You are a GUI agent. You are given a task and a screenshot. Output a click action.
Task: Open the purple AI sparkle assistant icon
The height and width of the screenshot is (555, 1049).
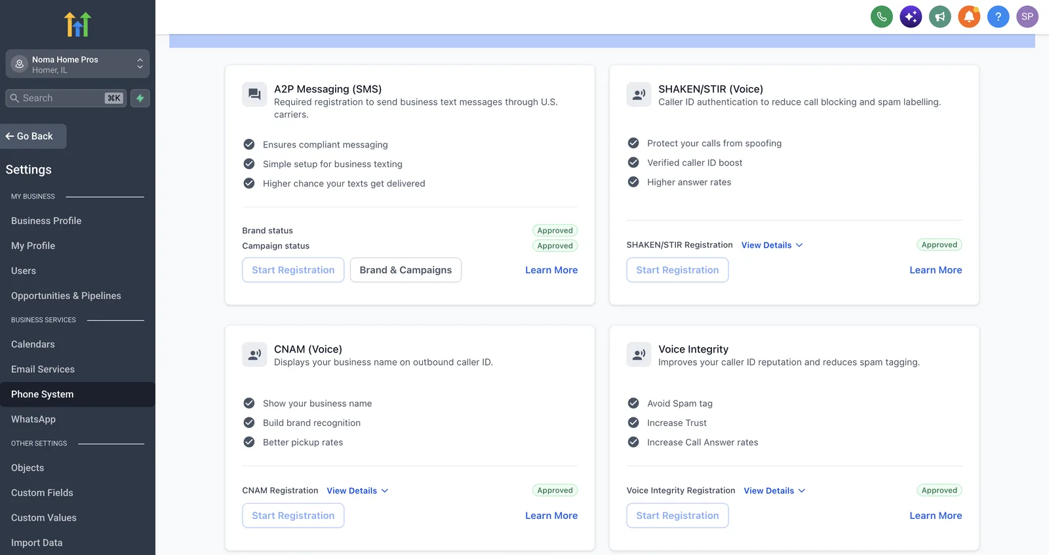[x=911, y=16]
